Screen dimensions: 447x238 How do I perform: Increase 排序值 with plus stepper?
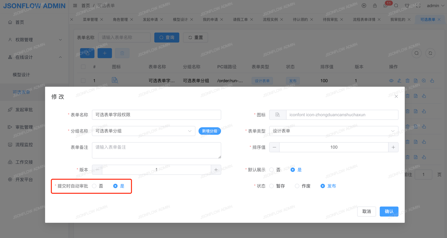pyautogui.click(x=393, y=147)
